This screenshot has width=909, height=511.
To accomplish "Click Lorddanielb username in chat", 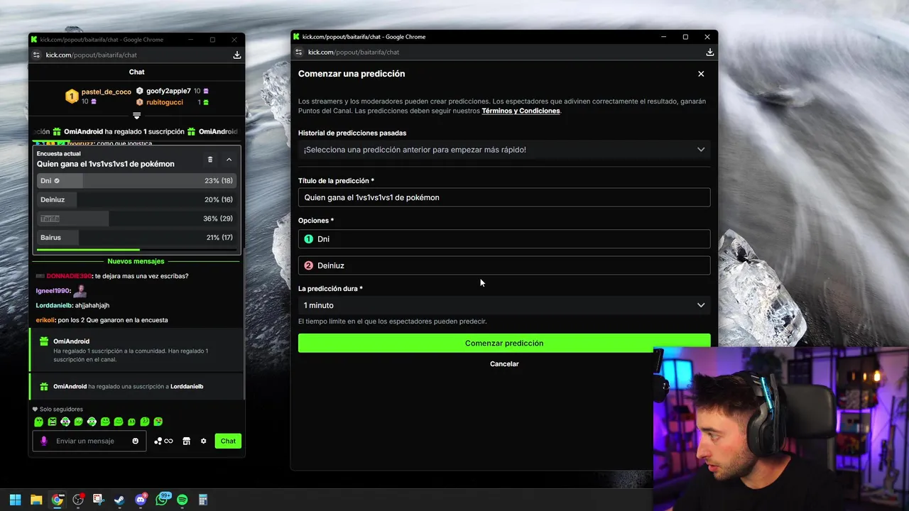I will tap(54, 305).
